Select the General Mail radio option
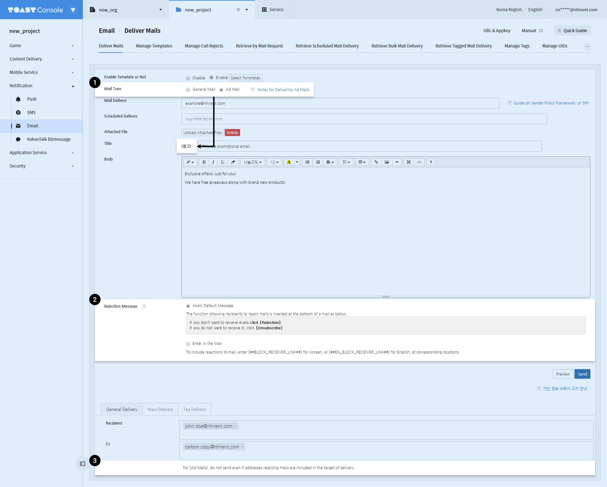This screenshot has height=487, width=607. [x=188, y=90]
